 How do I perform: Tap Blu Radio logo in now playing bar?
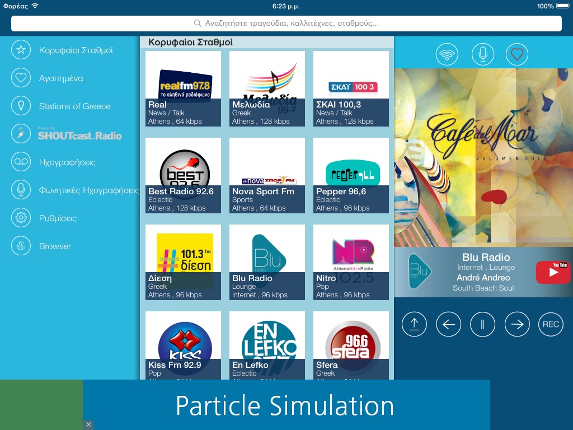[x=420, y=272]
